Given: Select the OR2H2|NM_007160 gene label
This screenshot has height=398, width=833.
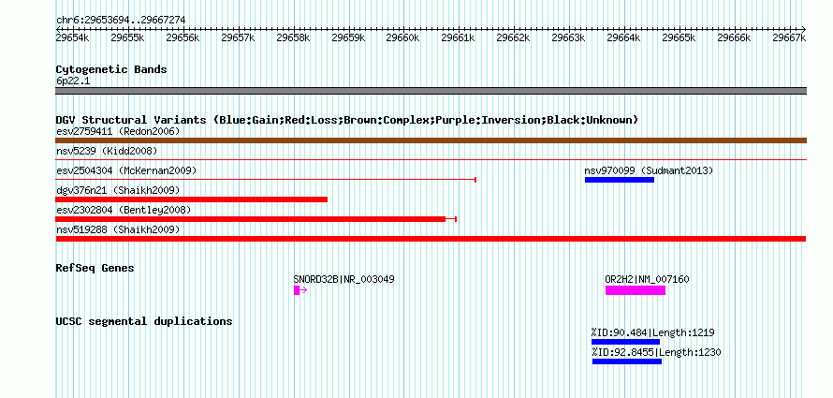Looking at the screenshot, I should click(x=647, y=279).
